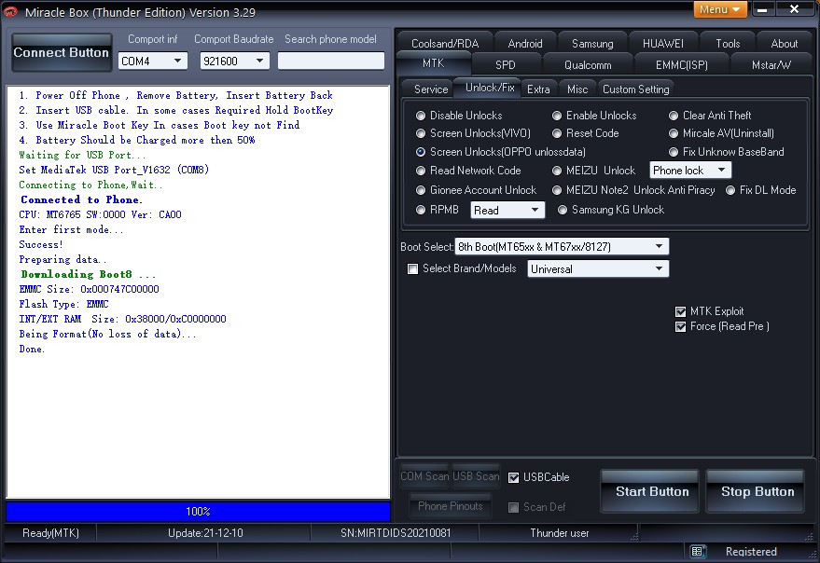Click the Stop Button
The height and width of the screenshot is (563, 820).
coord(757,491)
